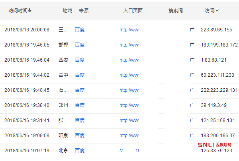The width and height of the screenshot is (239, 161).
Task: Click timestamp 2018/06/16 19:09:09
Action: pos(27,136)
